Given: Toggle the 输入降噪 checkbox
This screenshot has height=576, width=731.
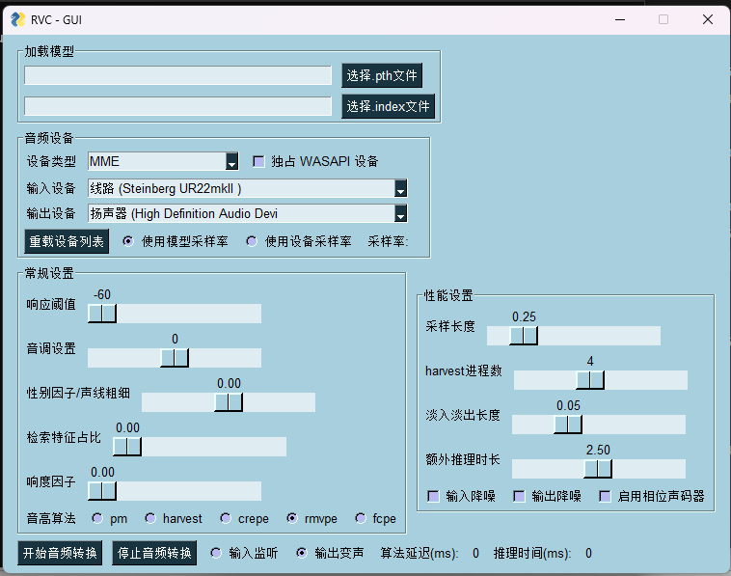Looking at the screenshot, I should (x=433, y=496).
